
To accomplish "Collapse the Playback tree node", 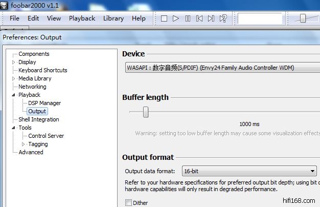I will click(x=14, y=95).
